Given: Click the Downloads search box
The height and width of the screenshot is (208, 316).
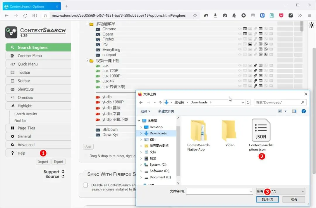Looking at the screenshot, I should pyautogui.click(x=280, y=102).
